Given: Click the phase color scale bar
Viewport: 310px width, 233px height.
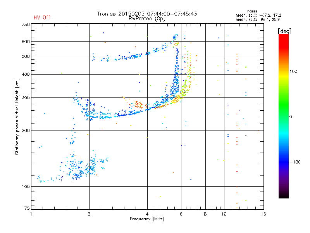Looking at the screenshot, I should tap(284, 116).
